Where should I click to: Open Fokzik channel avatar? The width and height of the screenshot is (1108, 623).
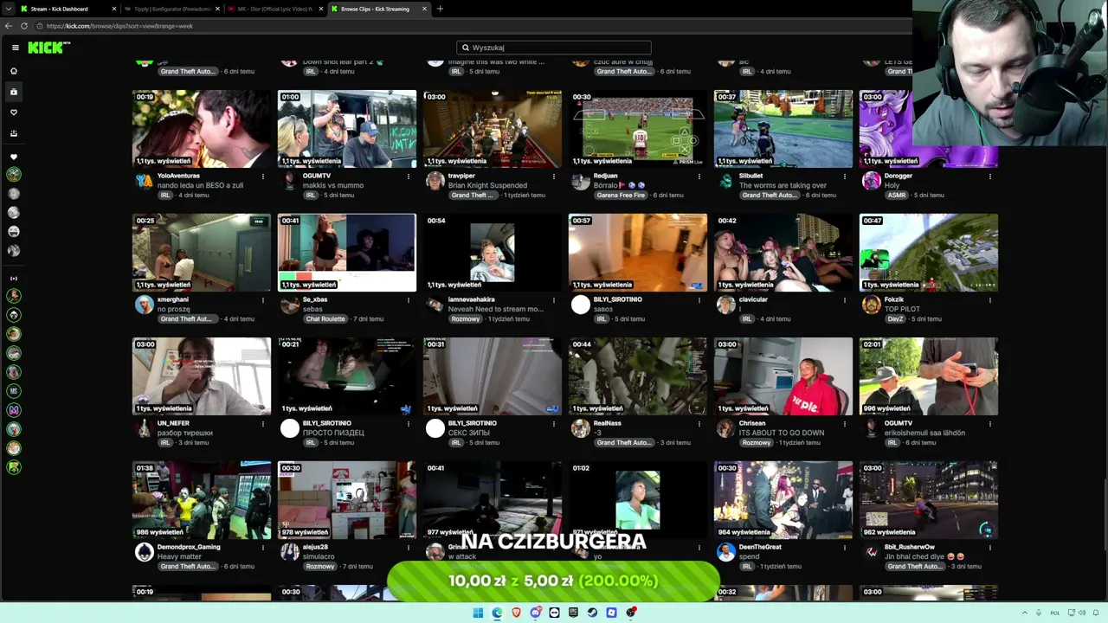pos(872,305)
